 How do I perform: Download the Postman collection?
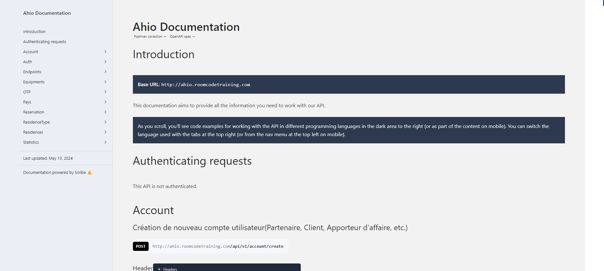coord(148,36)
